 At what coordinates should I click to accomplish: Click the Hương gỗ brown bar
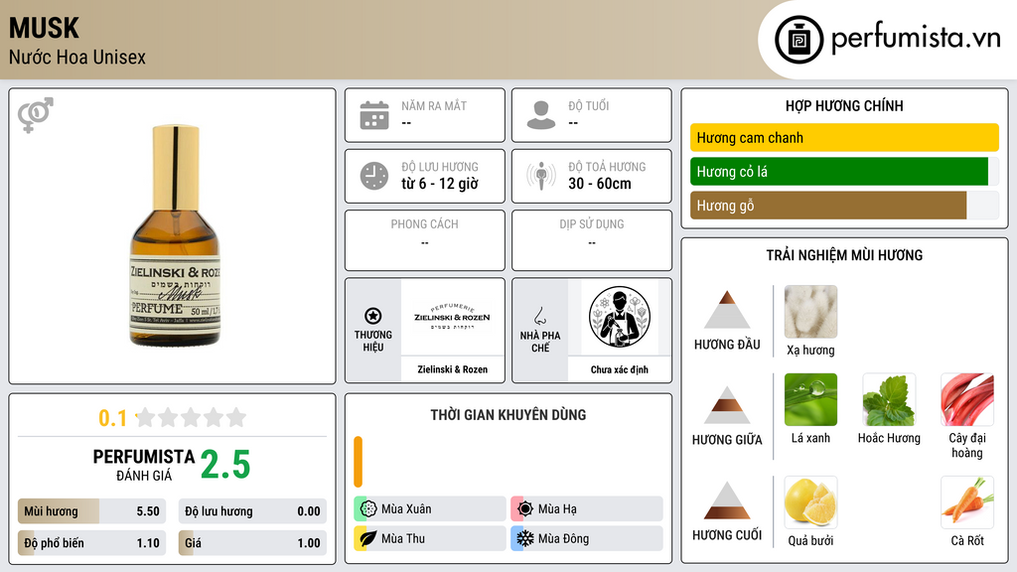(x=828, y=206)
